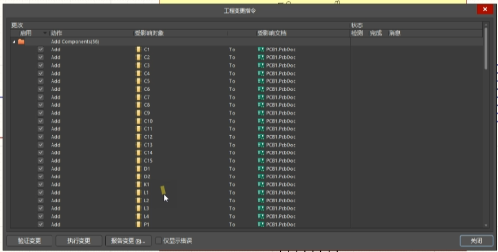Uncheck the enable checkbox for C12
The width and height of the screenshot is (498, 252).
tap(40, 137)
